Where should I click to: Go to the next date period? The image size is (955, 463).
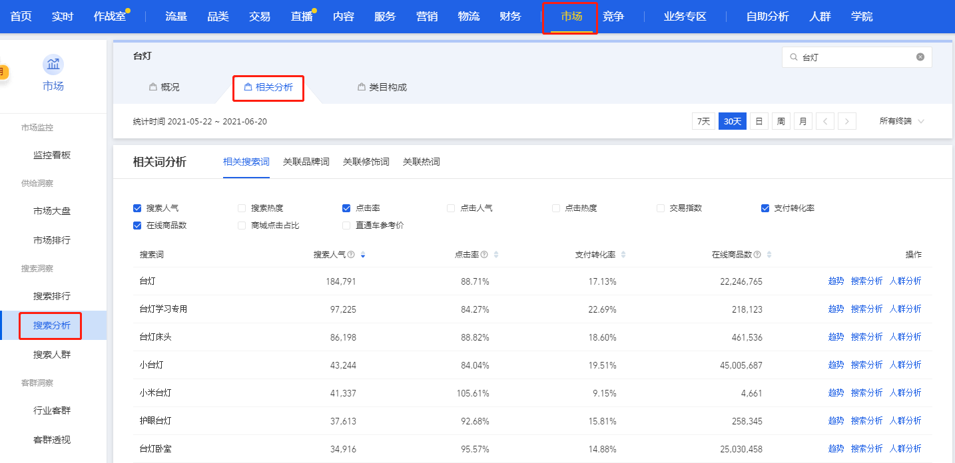click(847, 121)
